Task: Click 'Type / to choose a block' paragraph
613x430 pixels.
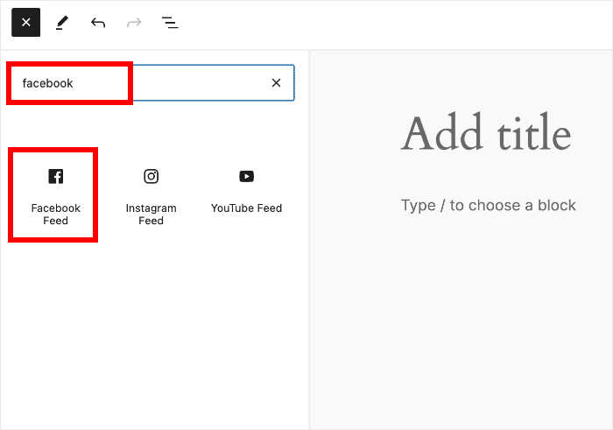Action: point(489,205)
